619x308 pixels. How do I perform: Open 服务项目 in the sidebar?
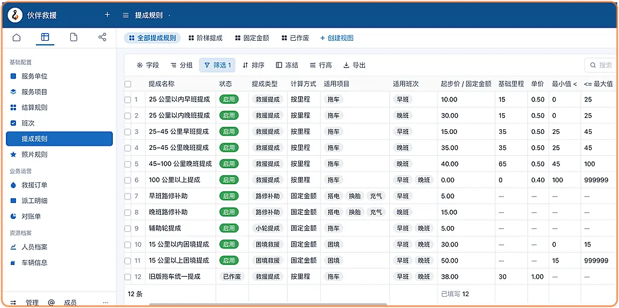pos(59,92)
